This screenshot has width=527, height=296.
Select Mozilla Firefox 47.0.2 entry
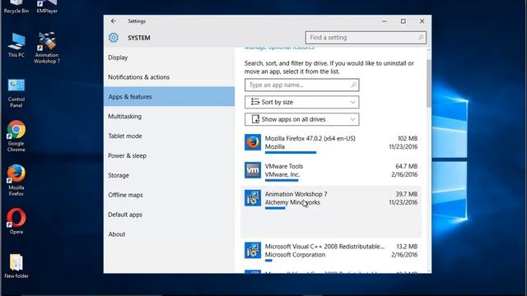click(331, 144)
